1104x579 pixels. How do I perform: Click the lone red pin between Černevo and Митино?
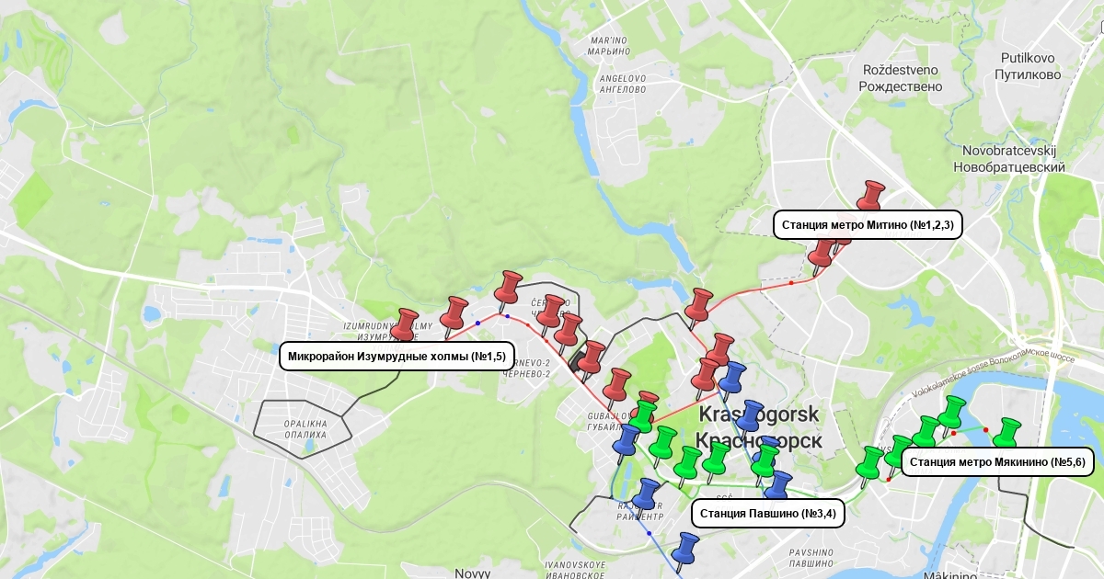(x=699, y=304)
